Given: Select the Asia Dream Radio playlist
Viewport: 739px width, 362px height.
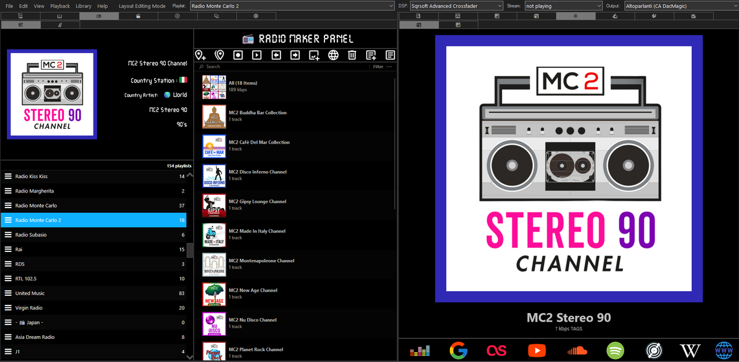Looking at the screenshot, I should 94,337.
